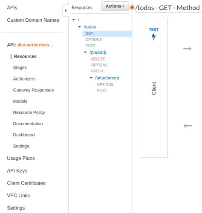Select the OPTIONS method under /attachment

coord(105,84)
